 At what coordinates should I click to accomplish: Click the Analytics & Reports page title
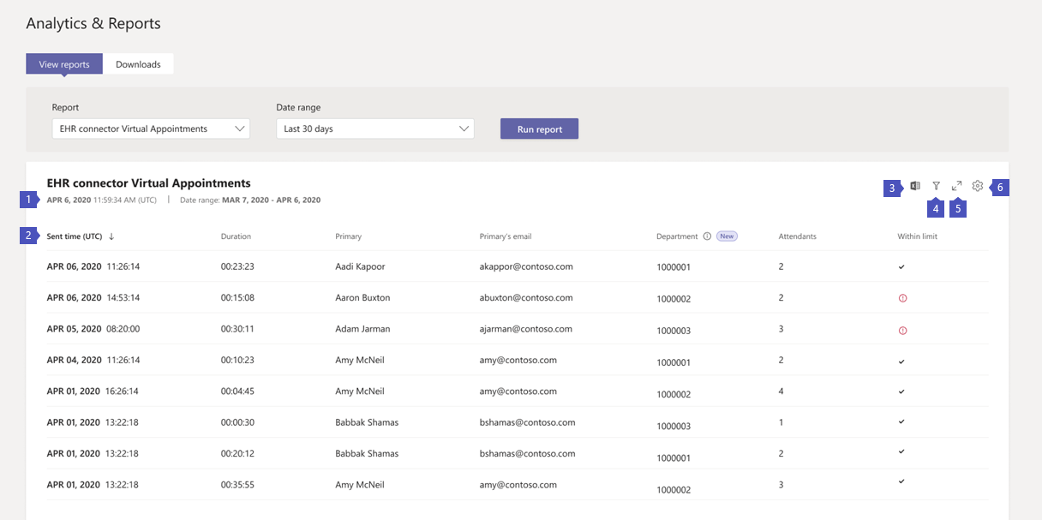click(x=93, y=23)
